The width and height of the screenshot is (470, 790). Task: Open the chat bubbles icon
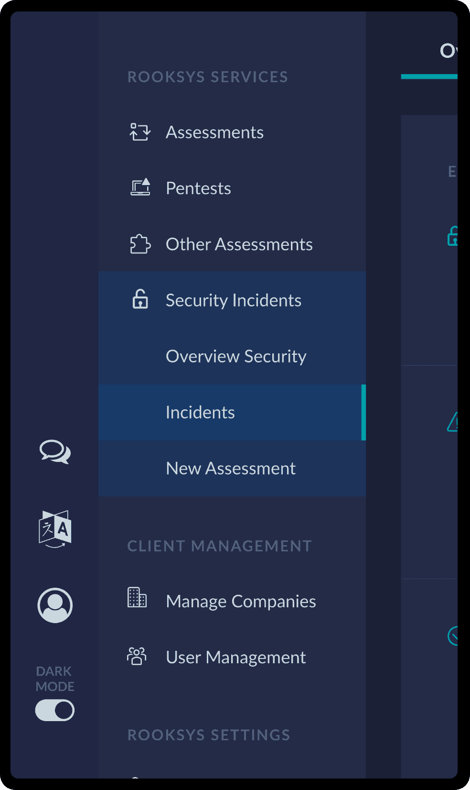pos(55,451)
